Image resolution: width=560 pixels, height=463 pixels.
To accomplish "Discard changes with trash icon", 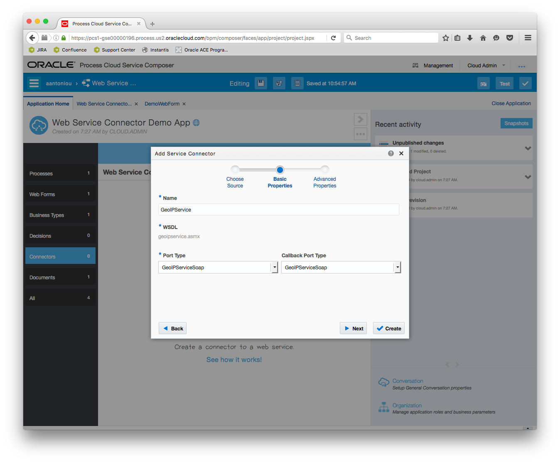I will (x=297, y=83).
